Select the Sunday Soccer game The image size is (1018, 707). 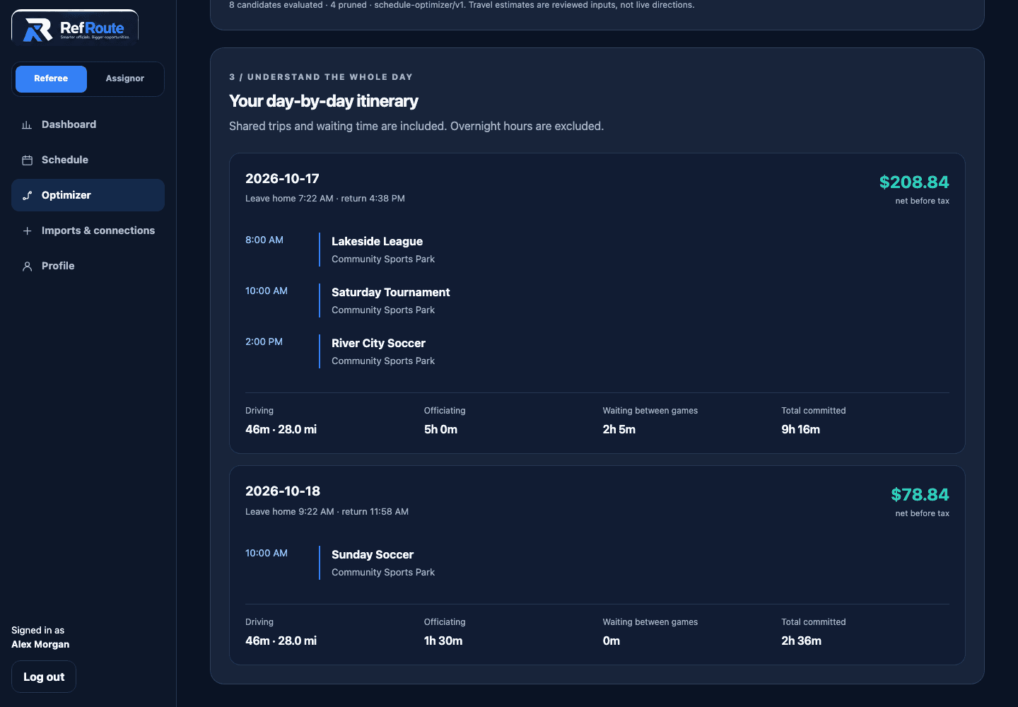373,555
